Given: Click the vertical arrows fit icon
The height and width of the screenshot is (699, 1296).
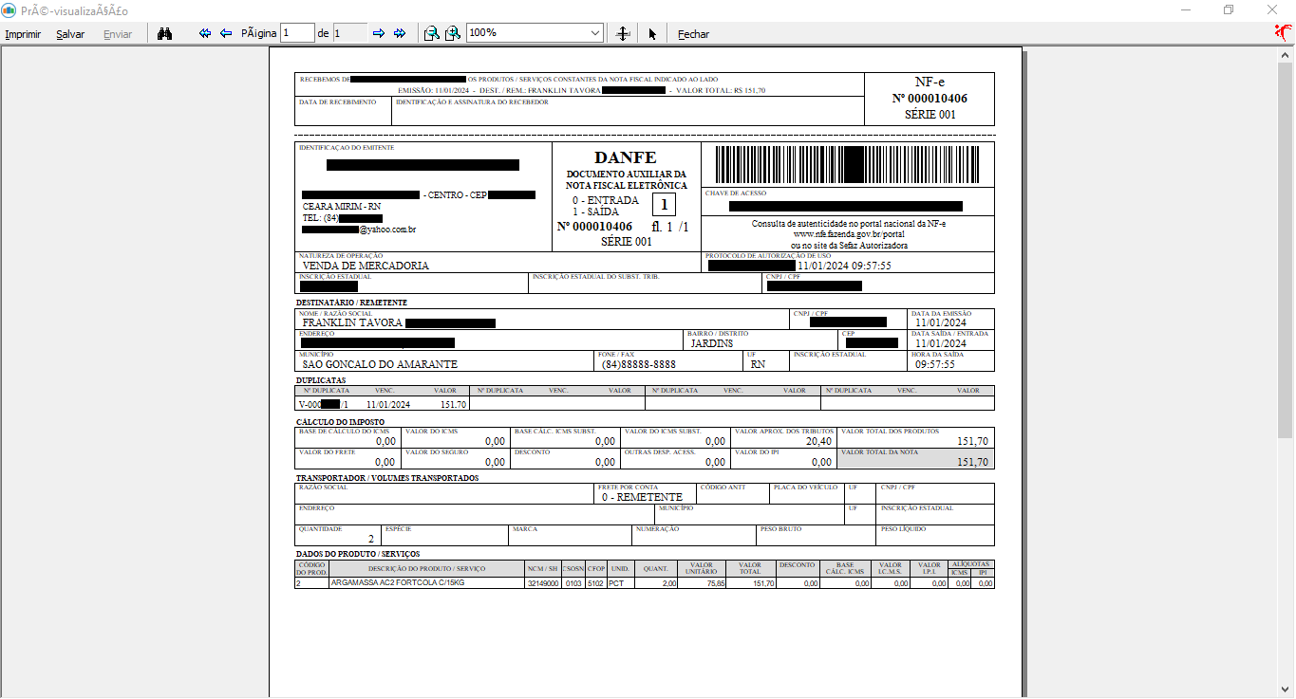Looking at the screenshot, I should point(623,33).
